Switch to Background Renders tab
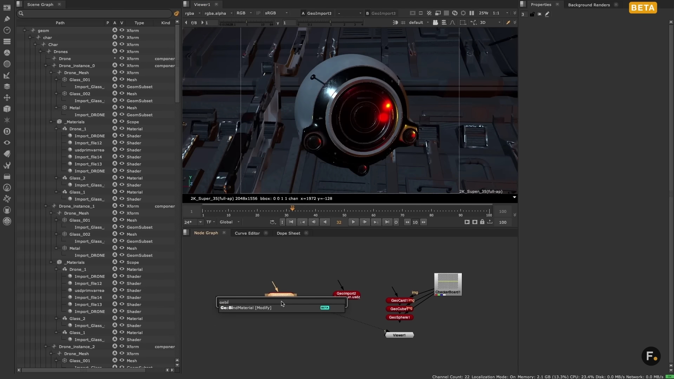The height and width of the screenshot is (379, 674). 589,5
